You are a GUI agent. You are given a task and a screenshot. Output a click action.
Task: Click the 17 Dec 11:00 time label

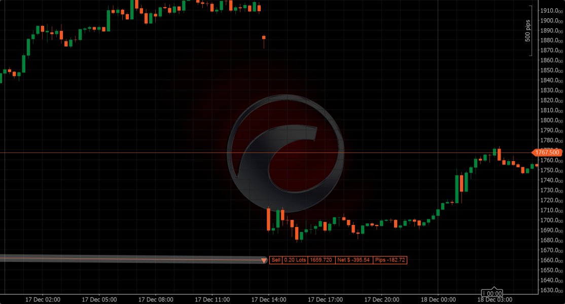pyautogui.click(x=212, y=299)
